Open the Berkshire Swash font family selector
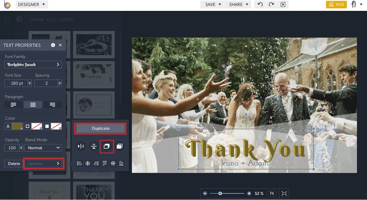 point(33,65)
